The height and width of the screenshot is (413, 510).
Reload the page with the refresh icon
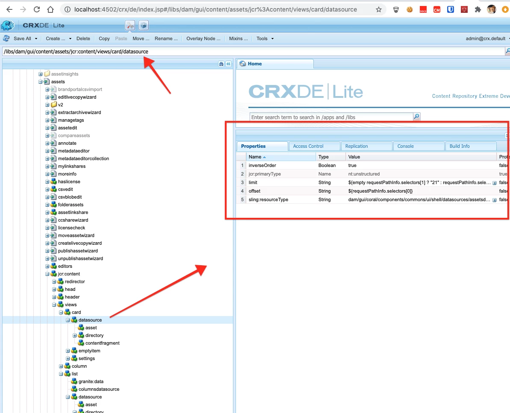click(x=37, y=9)
